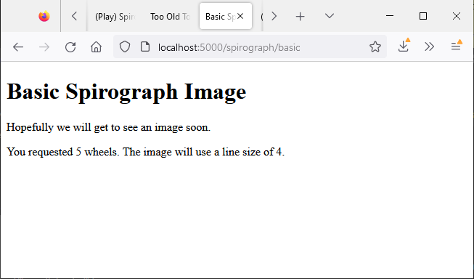The width and height of the screenshot is (474, 279).
Task: Go forward to the next page
Action: coord(44,47)
